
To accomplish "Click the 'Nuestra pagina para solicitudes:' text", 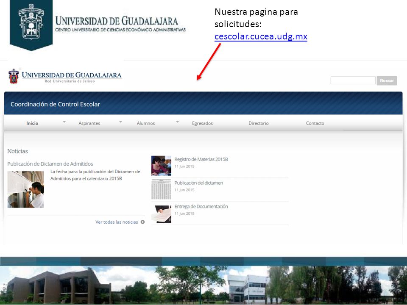I will click(x=256, y=18).
